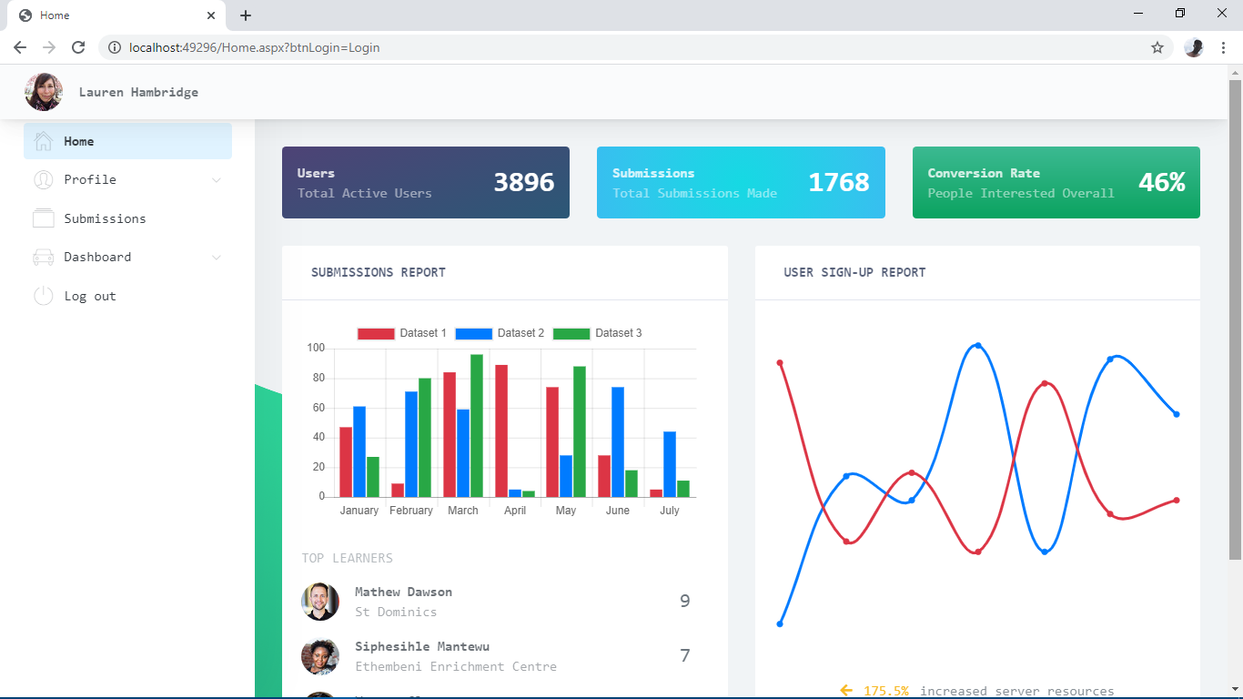Click the January axis label

click(359, 511)
